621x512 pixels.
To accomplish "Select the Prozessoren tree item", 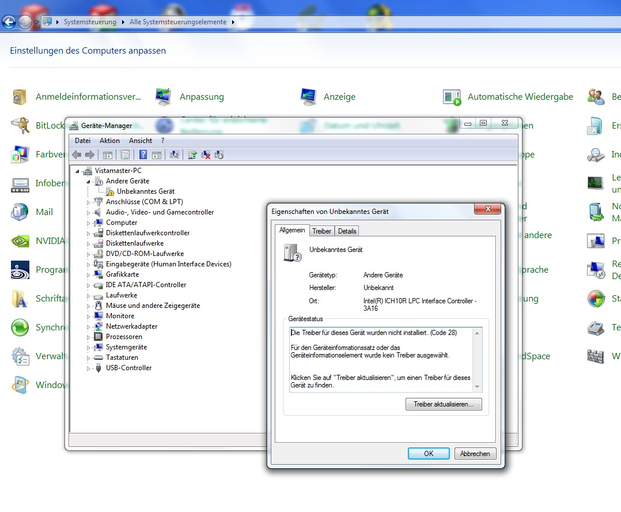I will pos(124,337).
